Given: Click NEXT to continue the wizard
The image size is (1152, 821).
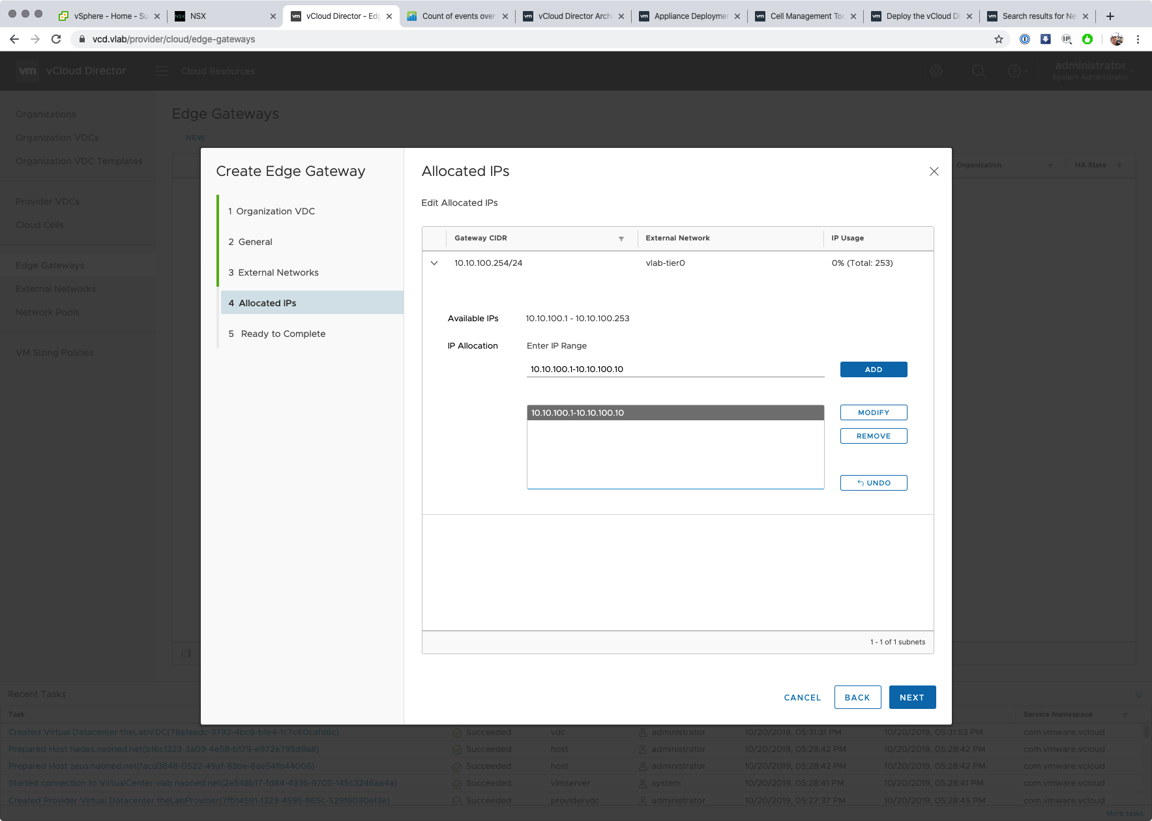Looking at the screenshot, I should click(912, 697).
